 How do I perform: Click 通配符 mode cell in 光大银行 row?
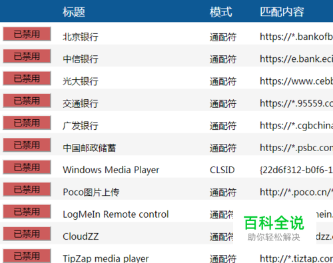click(223, 81)
